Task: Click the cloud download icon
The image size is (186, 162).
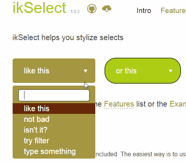Action: 107,9
